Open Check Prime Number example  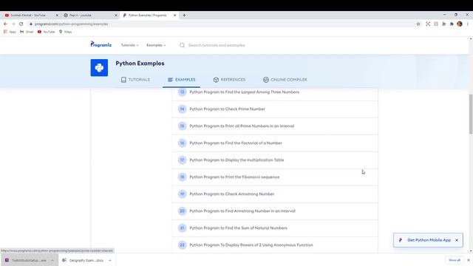275,109
